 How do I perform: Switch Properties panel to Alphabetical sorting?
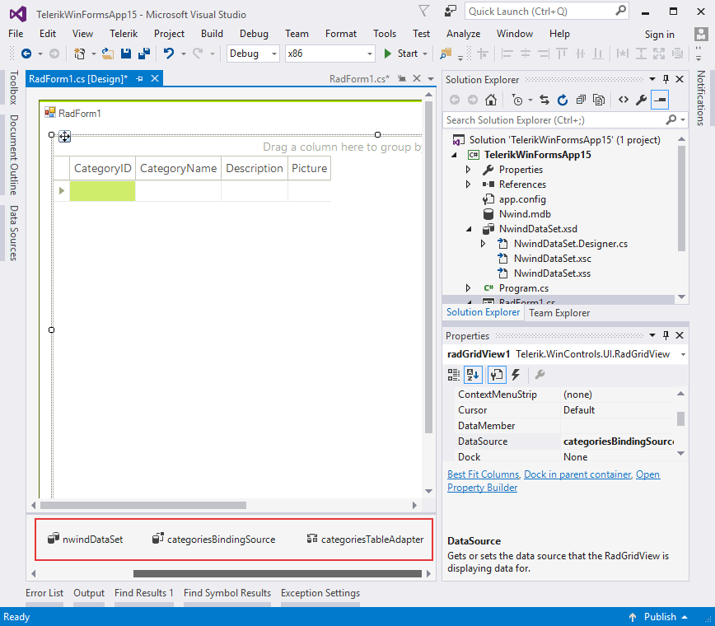472,375
